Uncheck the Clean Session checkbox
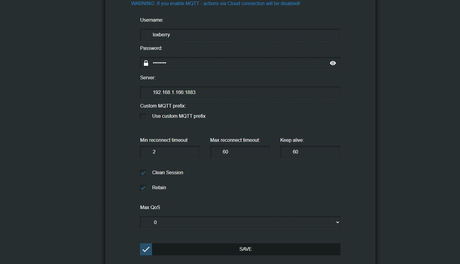 143,173
